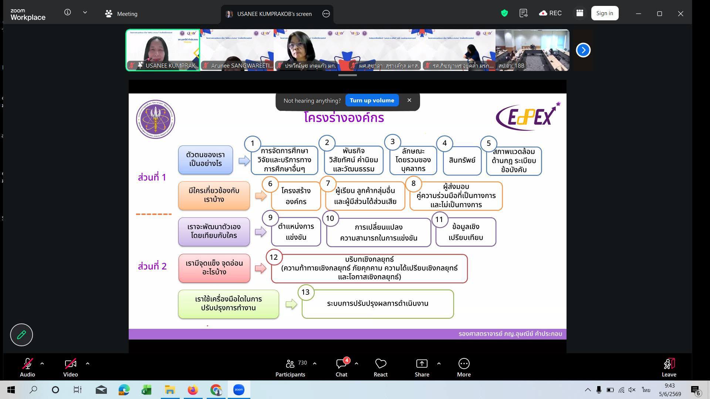The height and width of the screenshot is (399, 710).
Task: Expand video settings arrow
Action: pyautogui.click(x=88, y=364)
